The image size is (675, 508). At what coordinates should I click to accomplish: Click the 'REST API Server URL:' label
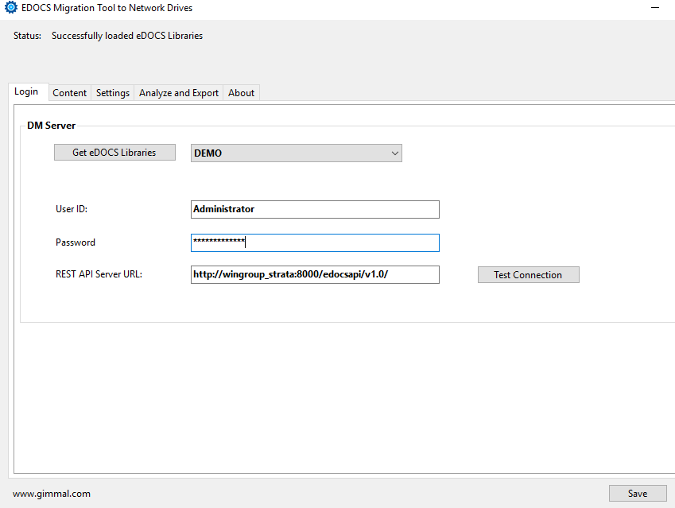point(99,274)
